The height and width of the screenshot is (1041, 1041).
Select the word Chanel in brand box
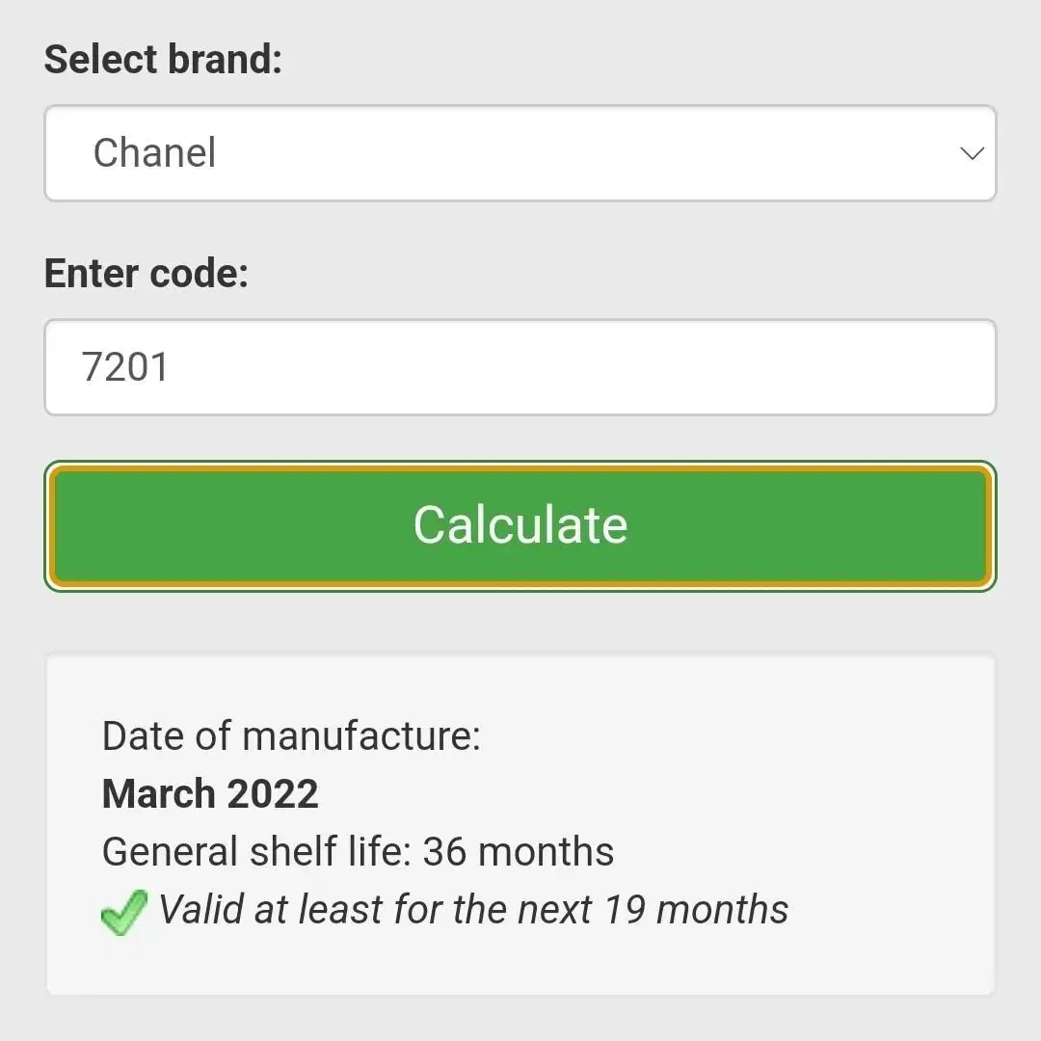coord(154,152)
